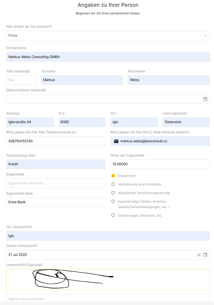214x305 pixels.
Task: Clear the Datum Unterschrift date value
Action: [199, 255]
